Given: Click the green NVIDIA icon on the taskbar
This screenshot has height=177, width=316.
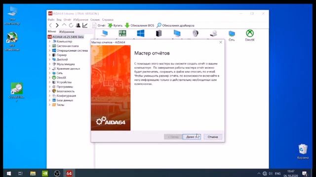Looking at the screenshot, I should point(45,173).
